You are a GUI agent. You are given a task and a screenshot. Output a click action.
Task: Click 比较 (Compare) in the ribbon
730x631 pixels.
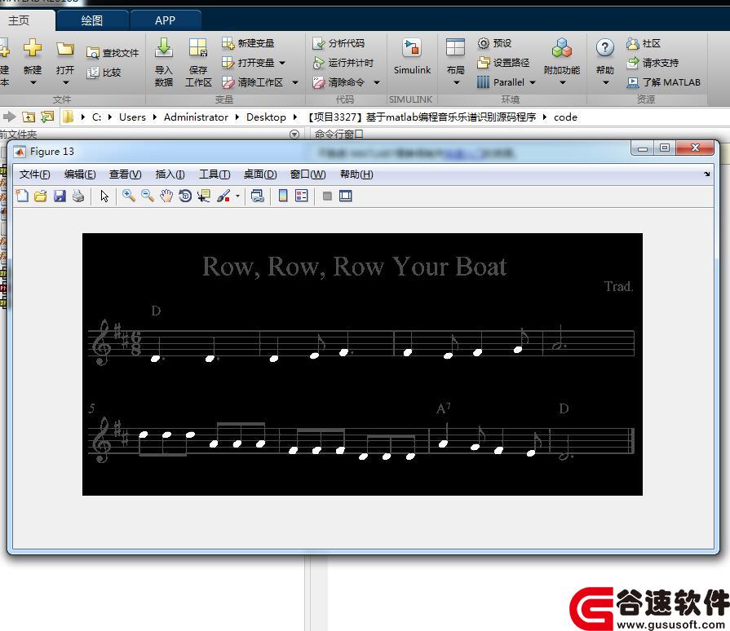click(x=104, y=73)
